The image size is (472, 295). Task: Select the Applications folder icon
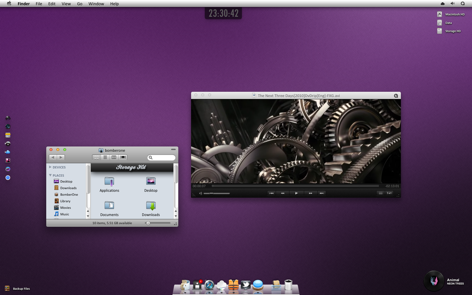click(109, 182)
